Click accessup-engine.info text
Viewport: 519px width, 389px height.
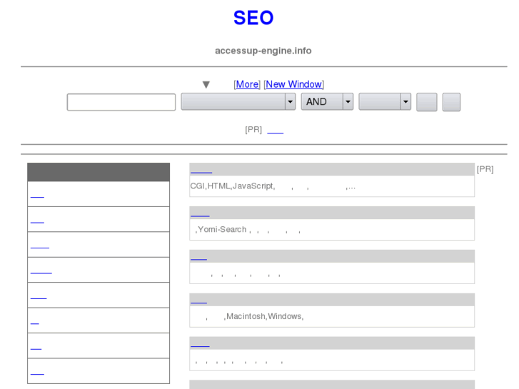[x=263, y=51]
